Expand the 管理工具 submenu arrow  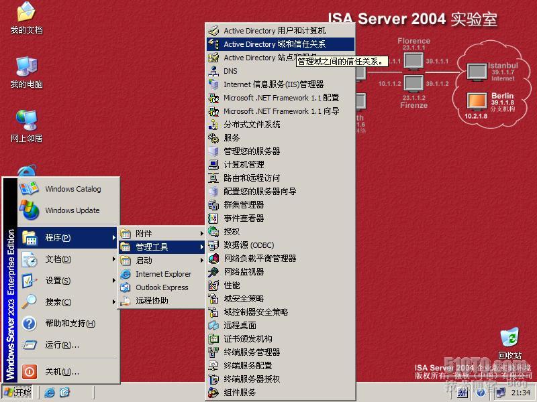202,247
